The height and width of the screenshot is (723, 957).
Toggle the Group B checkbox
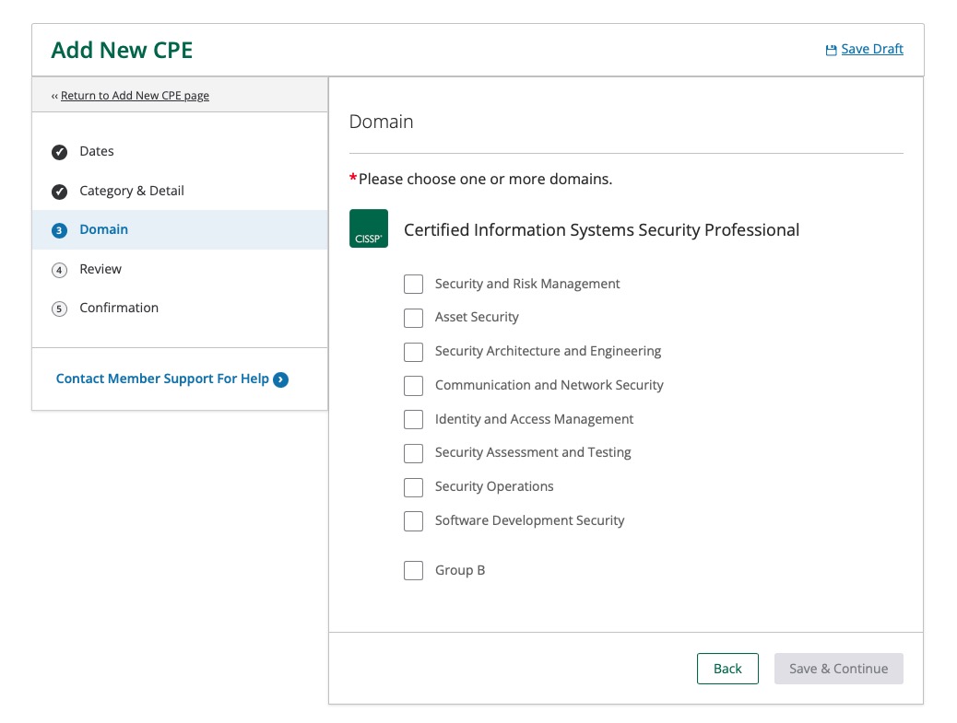[413, 571]
